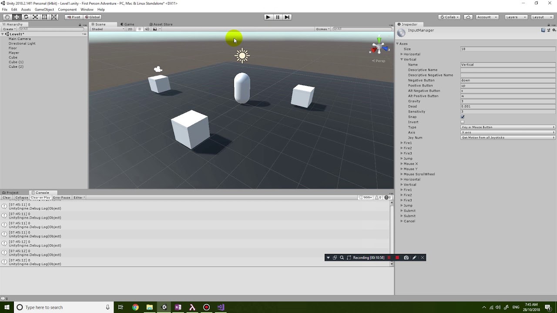Viewport: 557px width, 313px height.
Task: Open the GameObject menu
Action: tap(44, 10)
